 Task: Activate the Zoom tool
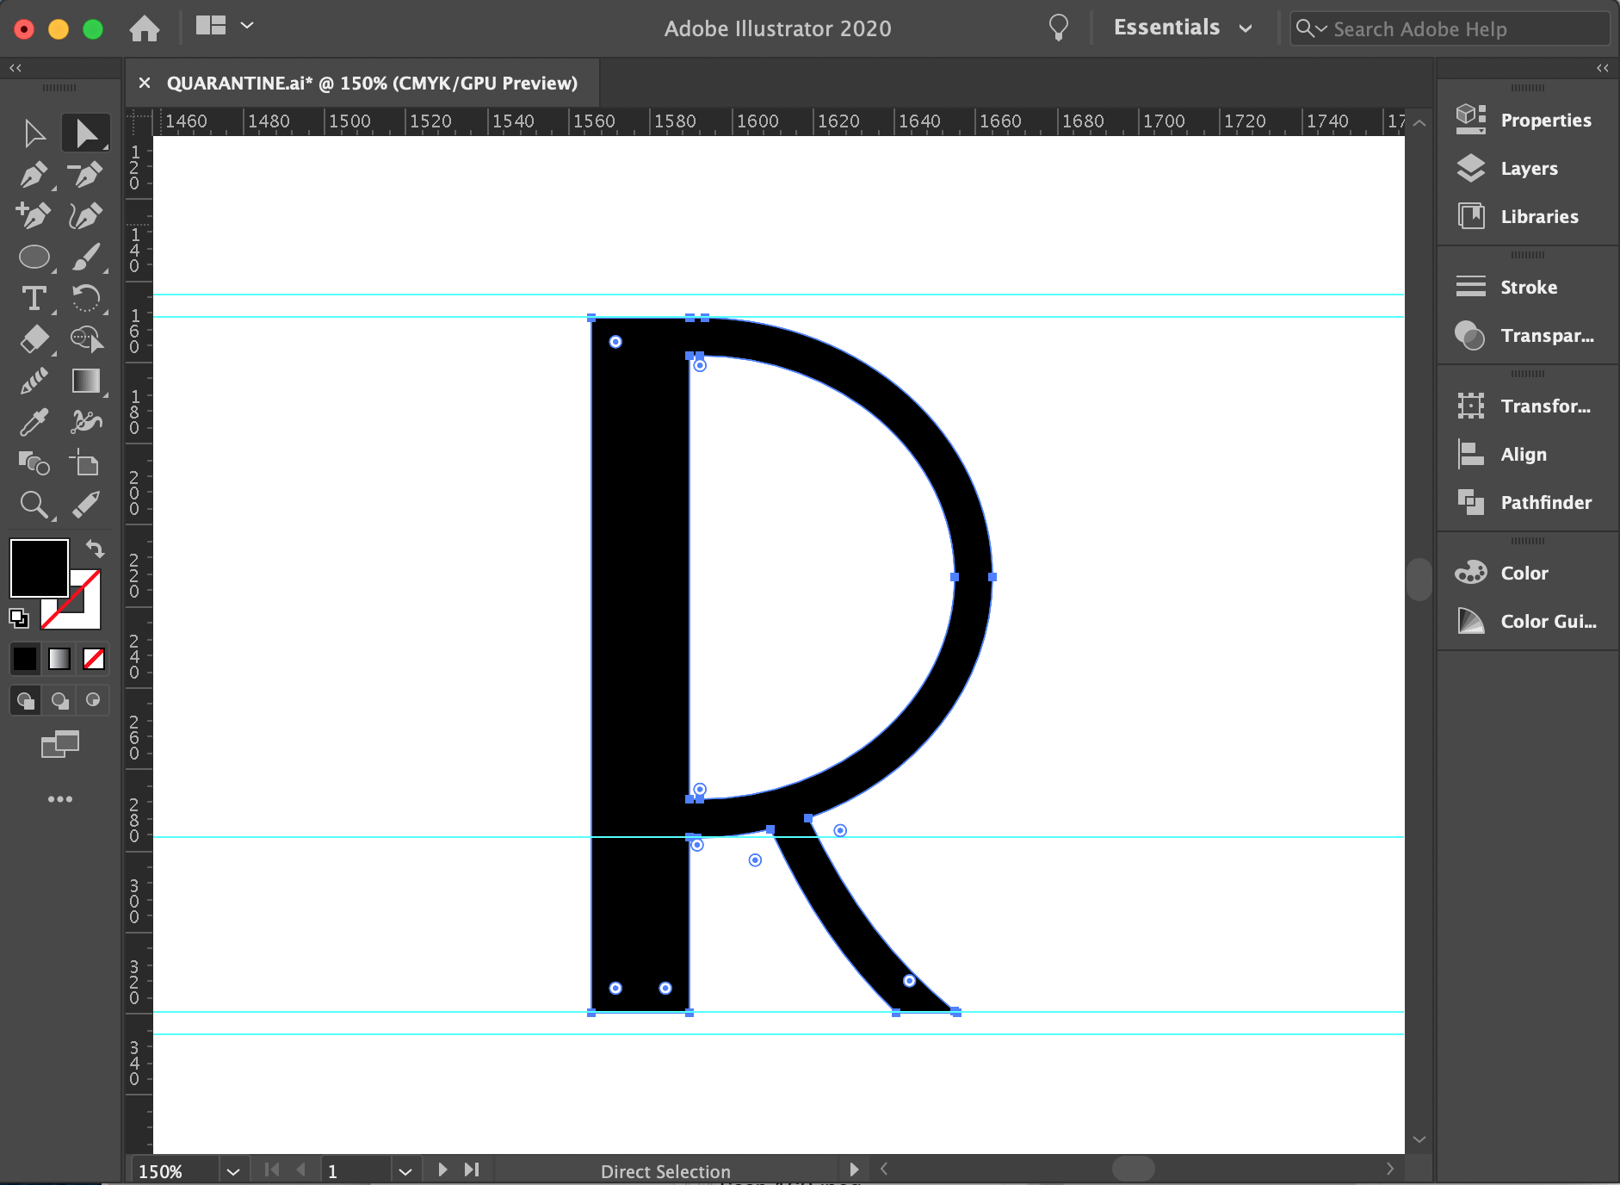click(x=34, y=504)
